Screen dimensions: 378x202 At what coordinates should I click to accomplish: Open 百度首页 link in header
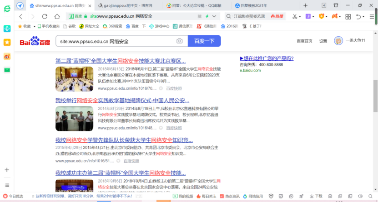(x=304, y=41)
